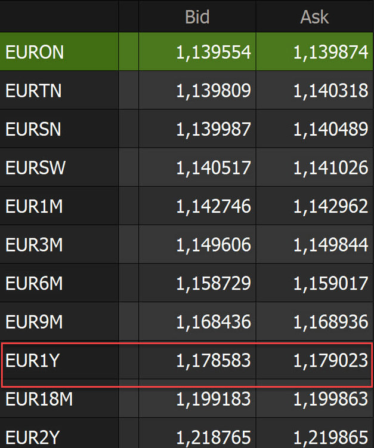Screen dimensions: 374x448
Task: Click the EUR2Y bid price 1,218765
Action: (213, 437)
